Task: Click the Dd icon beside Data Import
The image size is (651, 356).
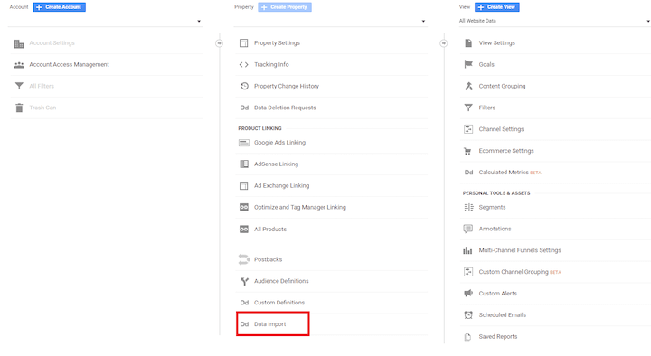Action: [244, 324]
